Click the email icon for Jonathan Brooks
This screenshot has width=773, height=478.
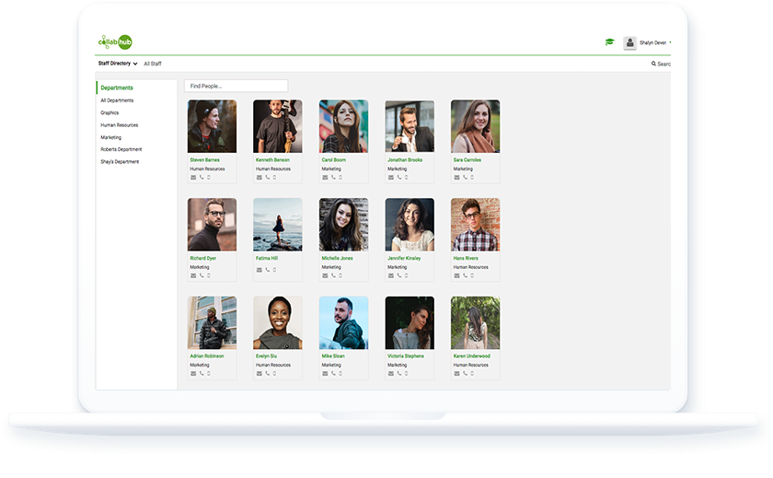tap(391, 178)
